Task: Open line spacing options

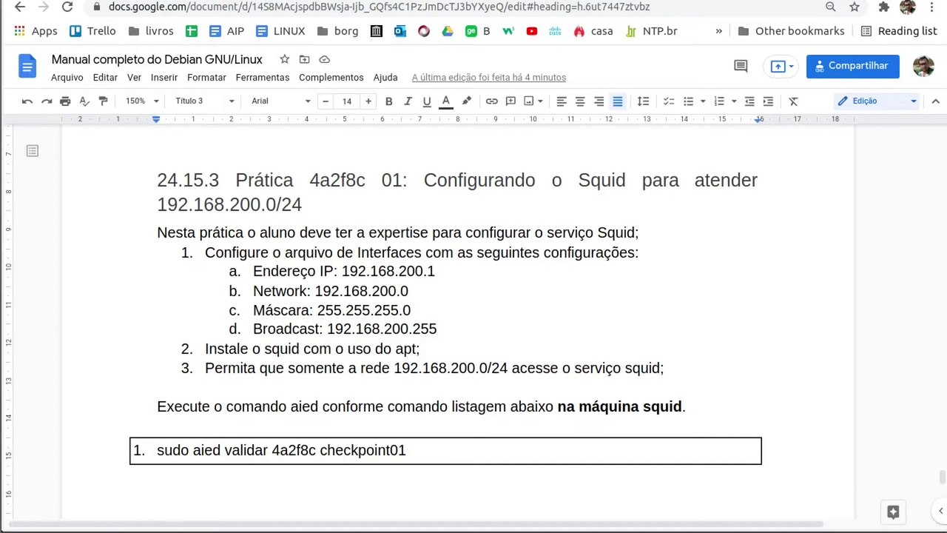Action: pos(643,101)
